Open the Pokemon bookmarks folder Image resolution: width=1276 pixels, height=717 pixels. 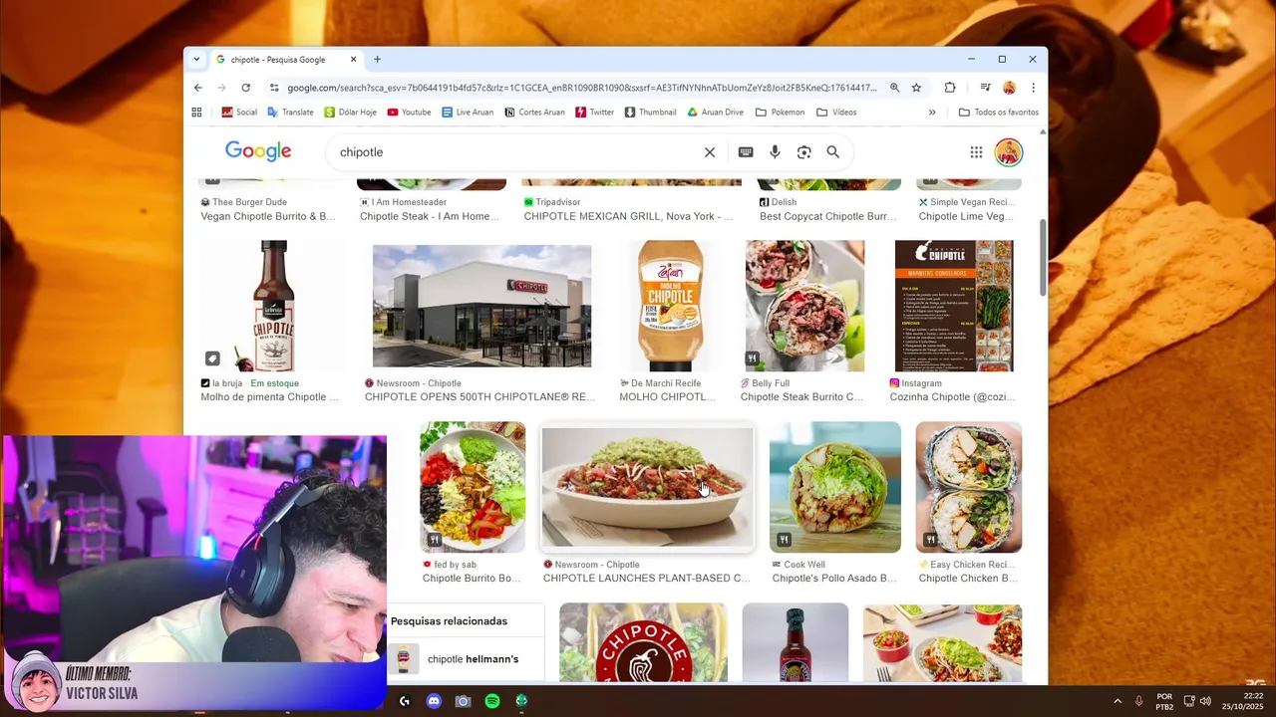(781, 113)
